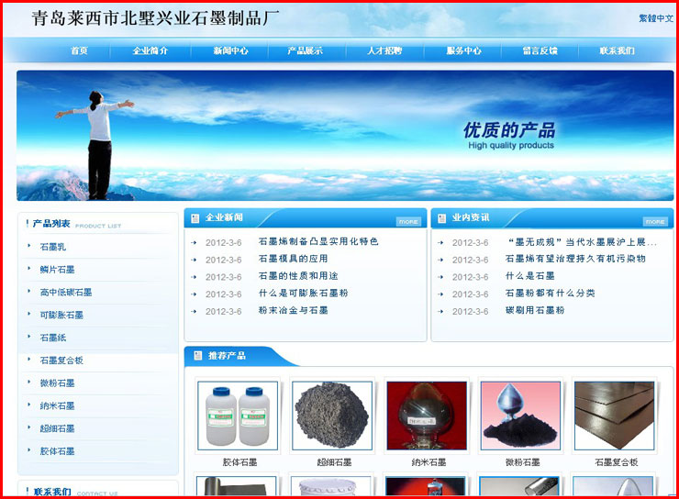Image resolution: width=679 pixels, height=499 pixels.
Task: Click 微粉石墨 caption under product image
Action: click(x=522, y=462)
